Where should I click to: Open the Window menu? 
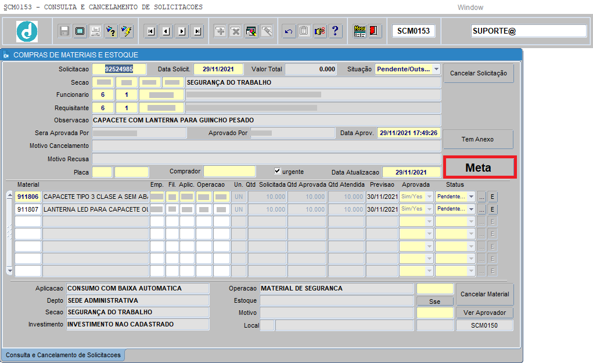tap(470, 8)
